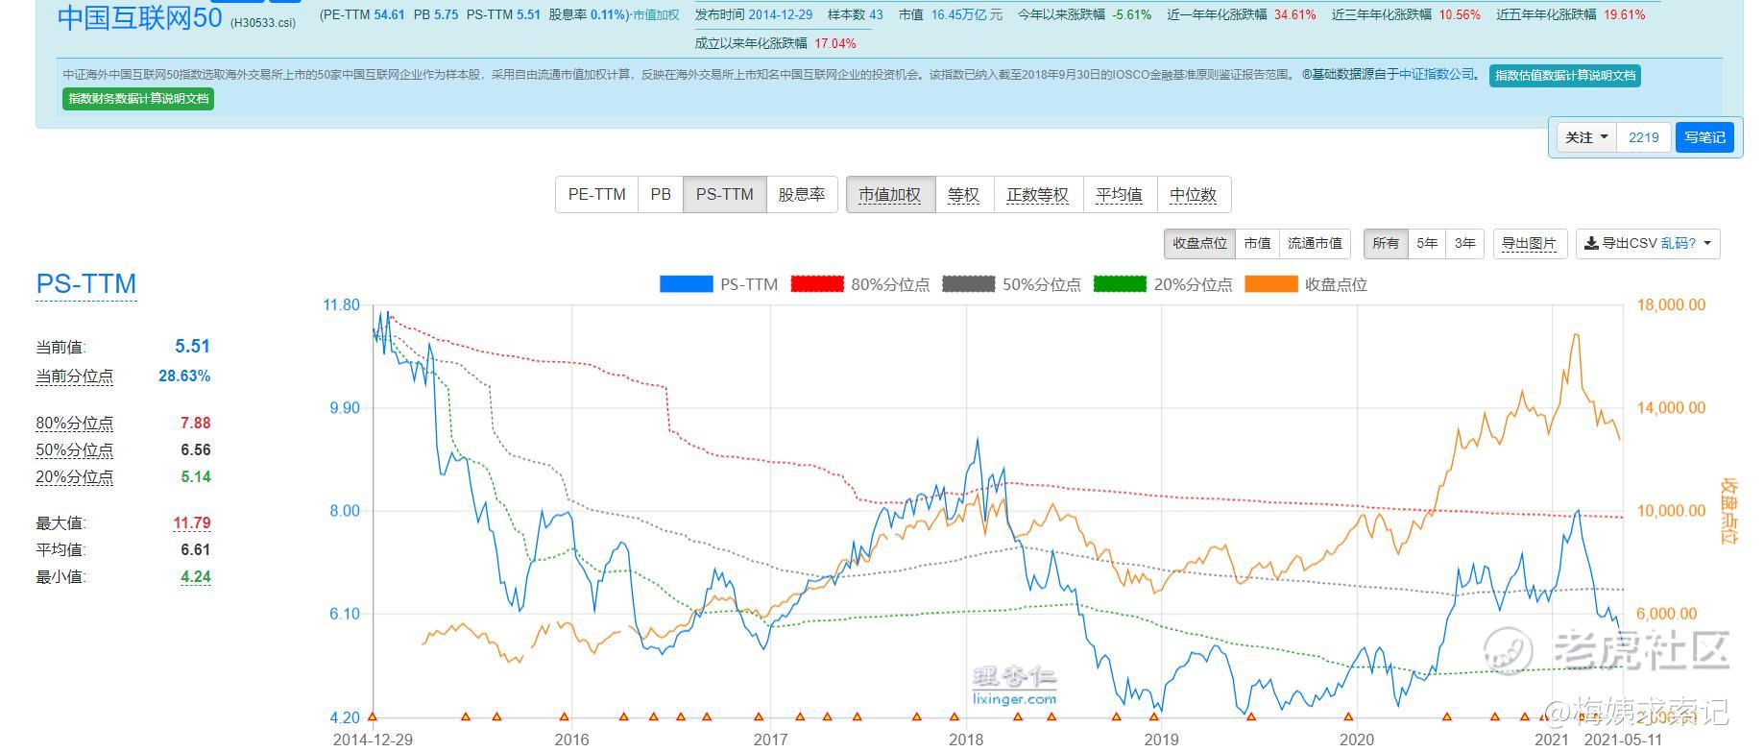This screenshot has height=752, width=1764.
Task: Toggle the red 80%分位点 legend swatch
Action: (x=816, y=284)
